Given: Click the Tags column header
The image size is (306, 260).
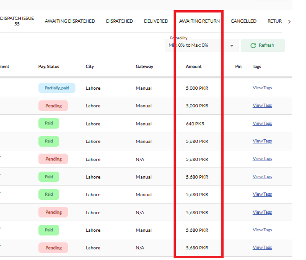Looking at the screenshot, I should coord(256,67).
